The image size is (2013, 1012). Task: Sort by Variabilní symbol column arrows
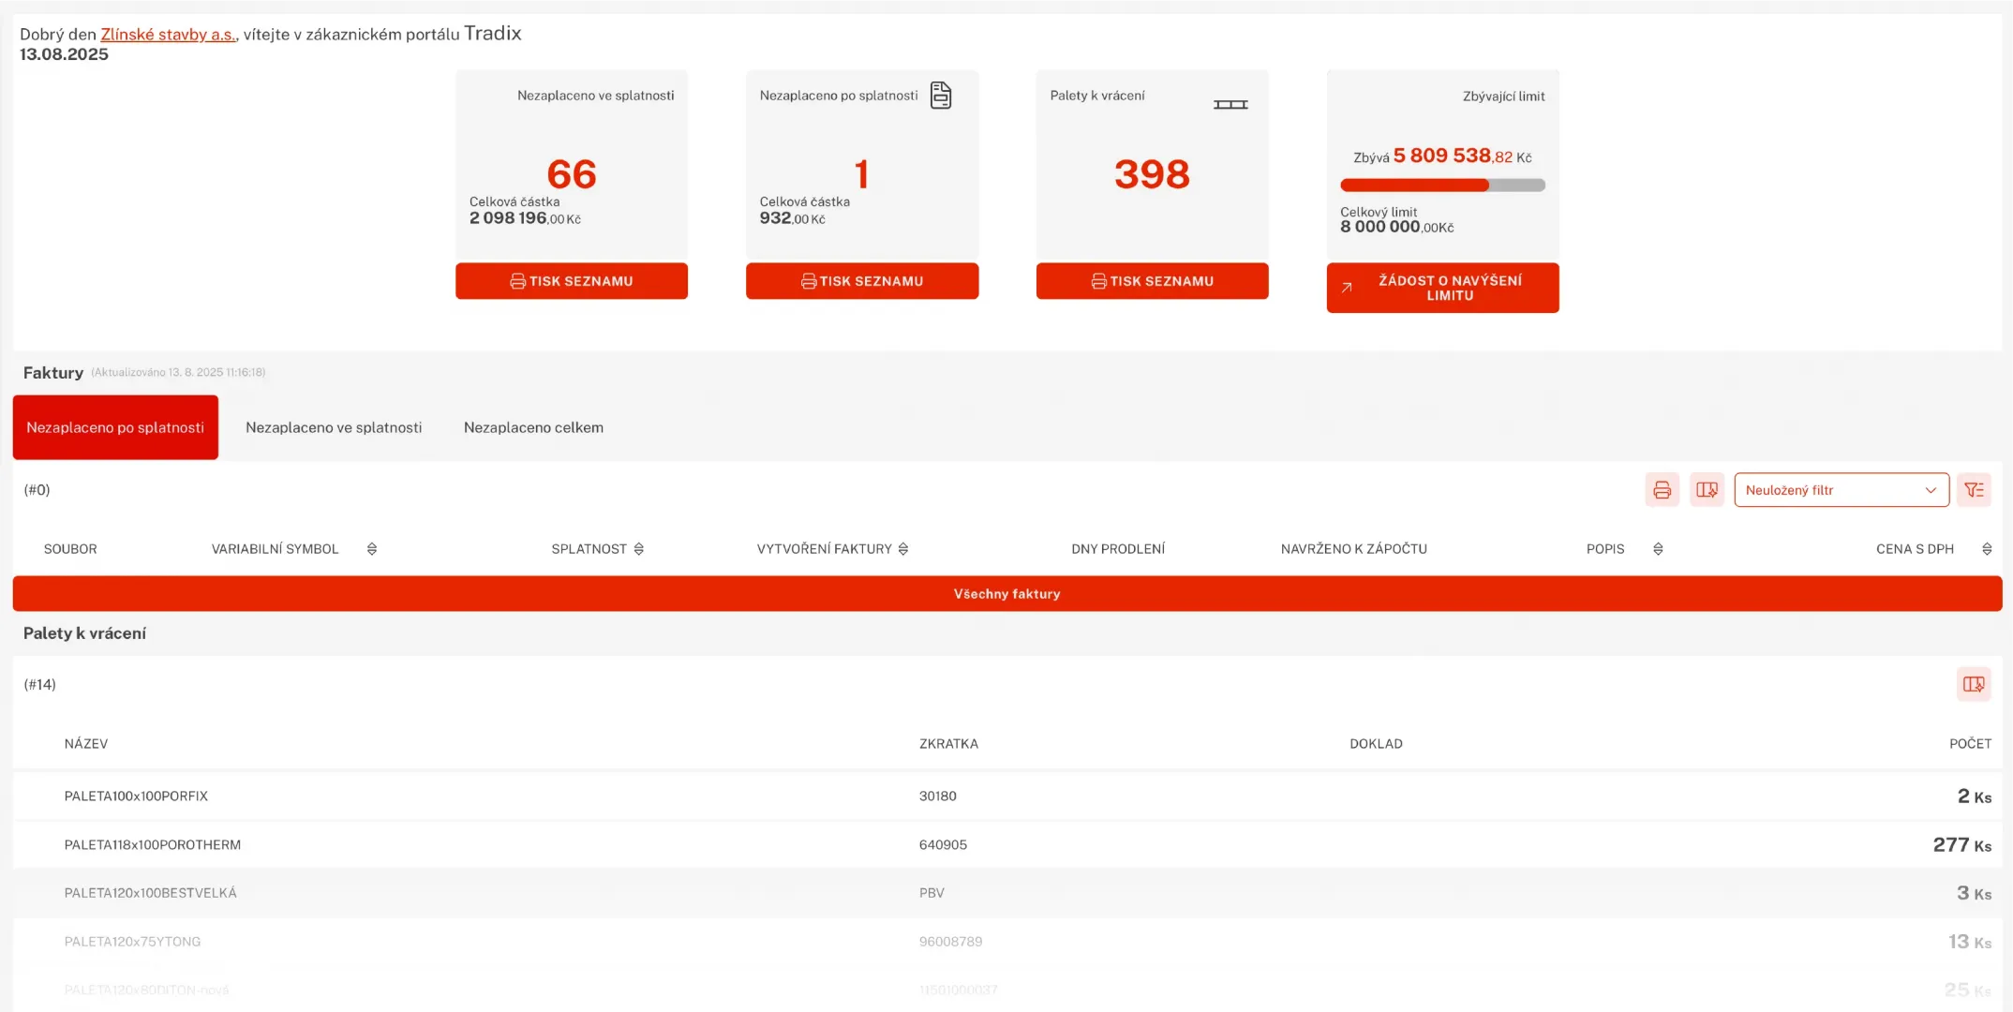coord(372,549)
